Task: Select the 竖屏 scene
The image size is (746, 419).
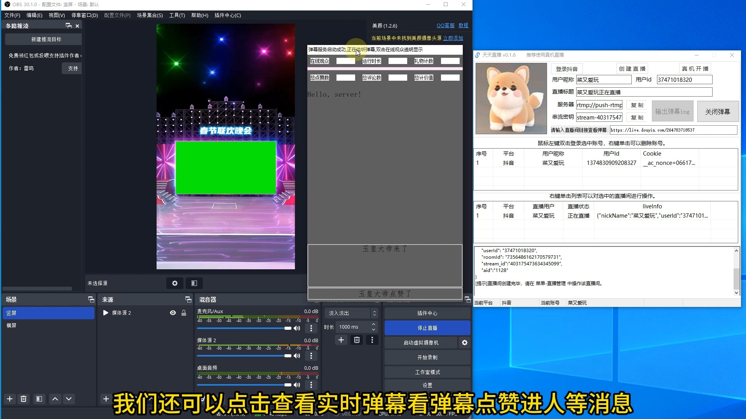Action: coord(49,313)
